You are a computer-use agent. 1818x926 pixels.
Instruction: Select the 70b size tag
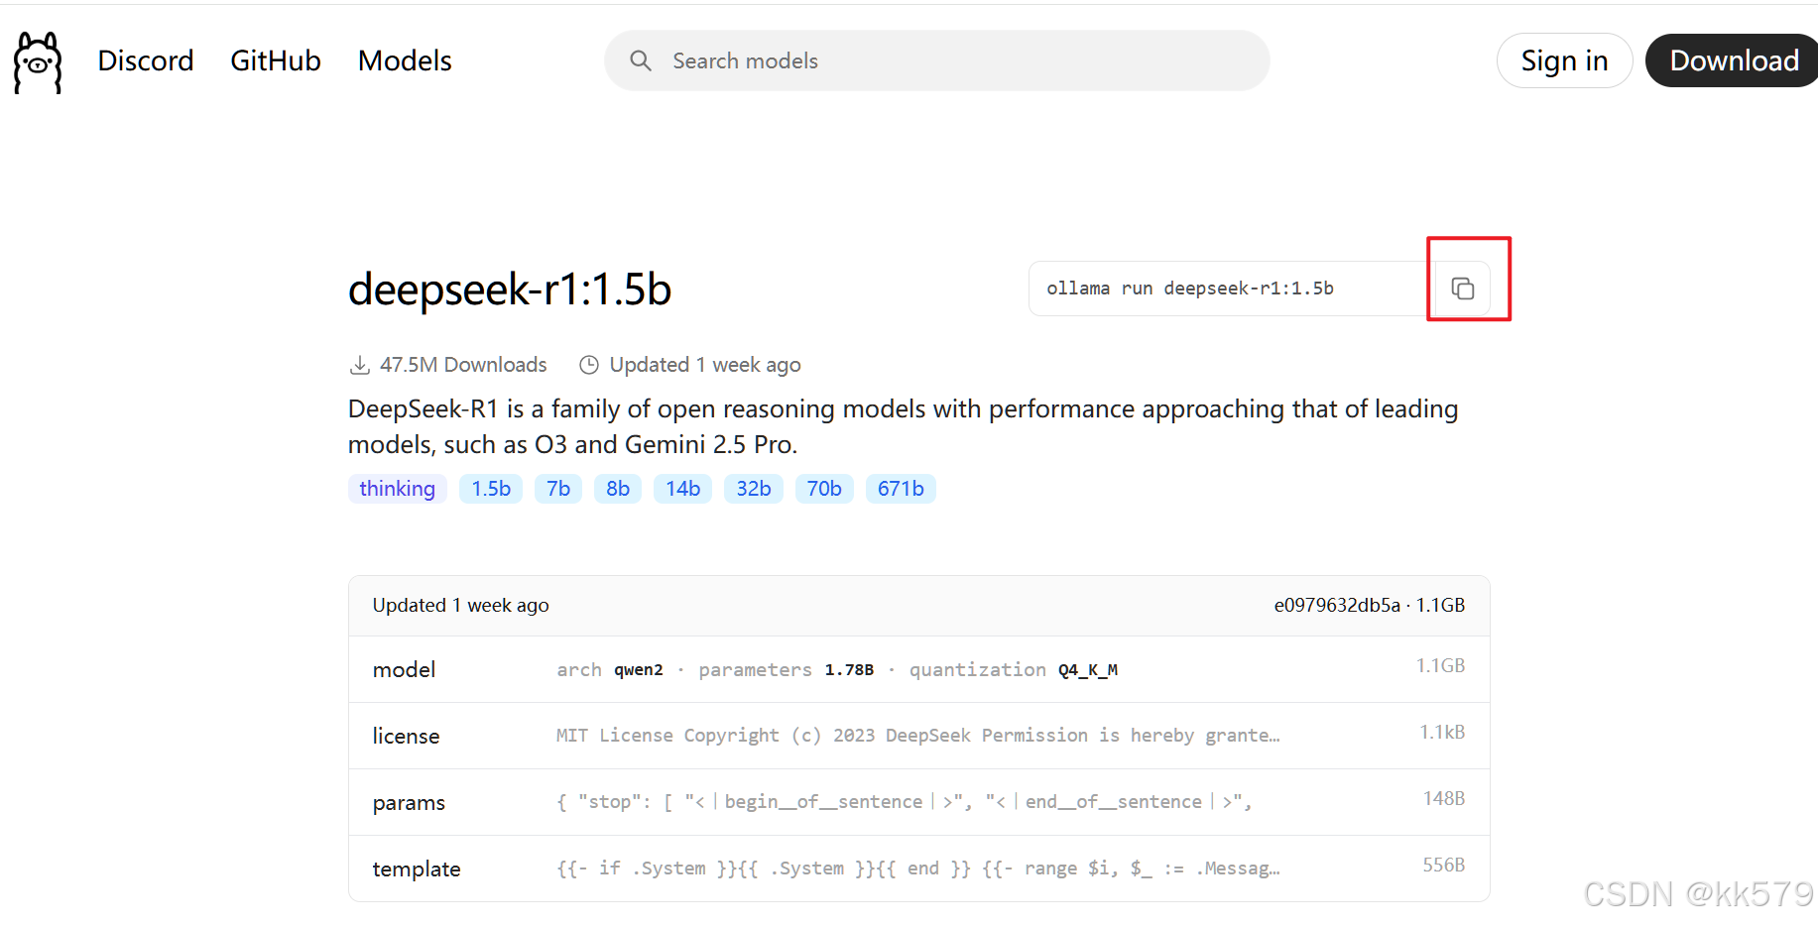tap(824, 489)
